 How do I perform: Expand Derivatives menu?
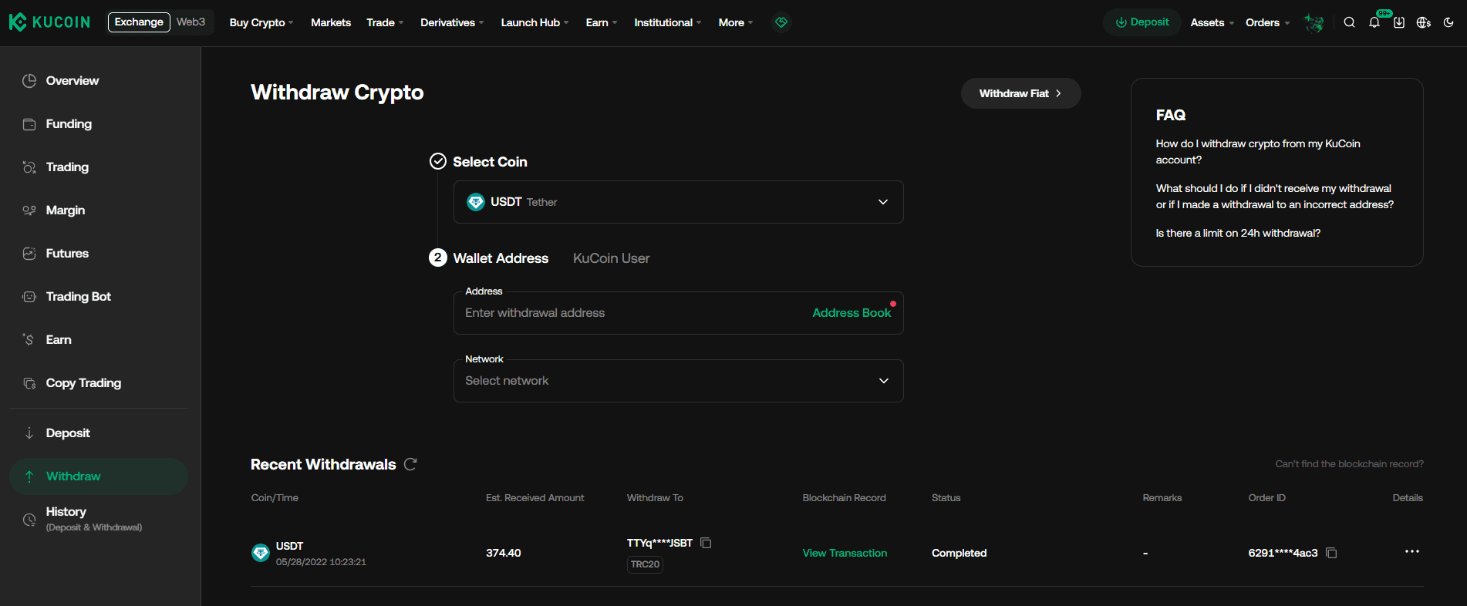[x=452, y=22]
